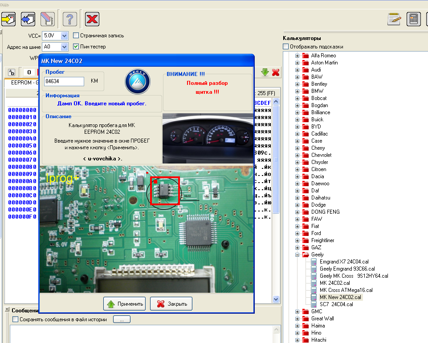Image resolution: width=428 pixels, height=343 pixels.
Task: Click the hex view scroll-down arrow
Action: click(276, 299)
